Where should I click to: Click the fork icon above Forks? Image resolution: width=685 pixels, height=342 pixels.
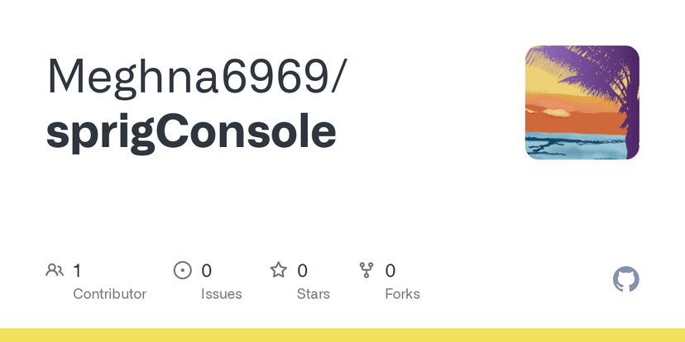point(366,270)
